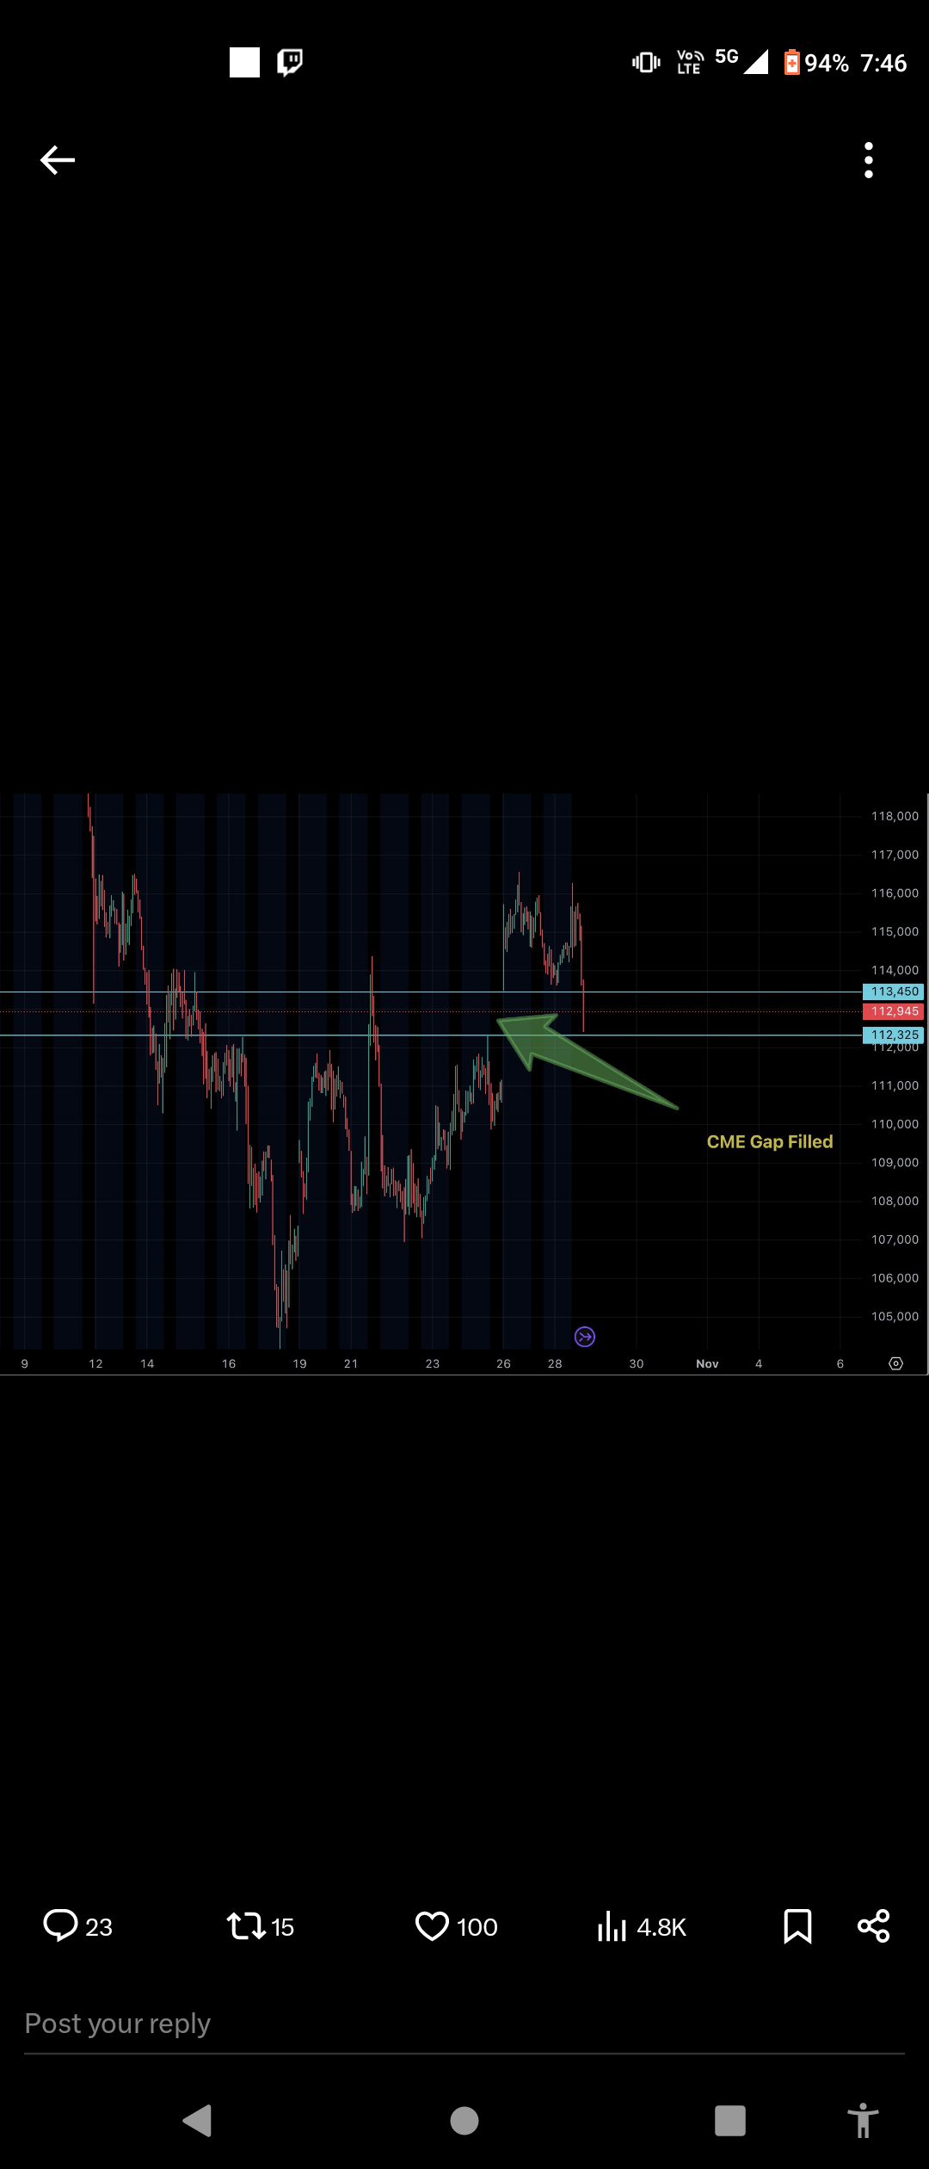Tap the Android recent apps button
929x2169 pixels.
click(730, 2121)
